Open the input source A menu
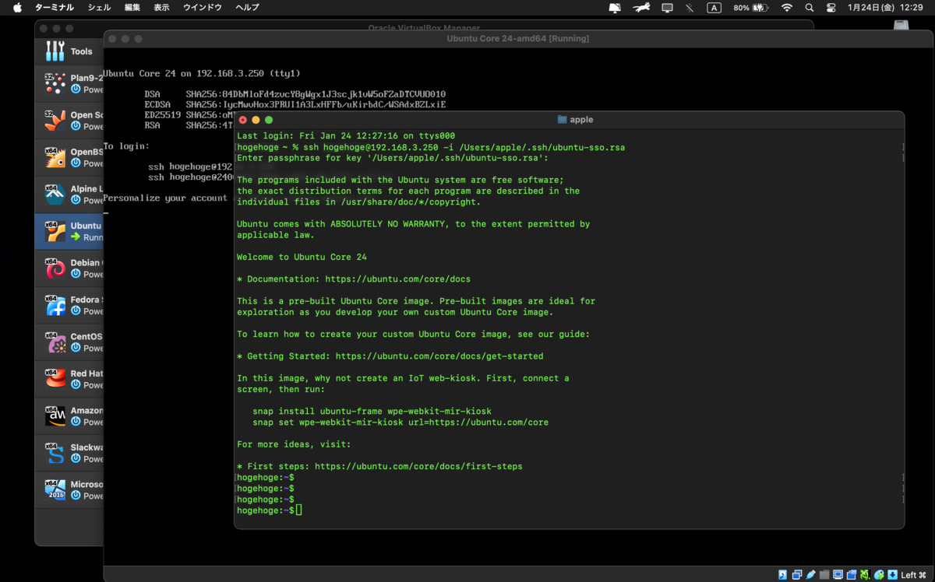 click(714, 8)
